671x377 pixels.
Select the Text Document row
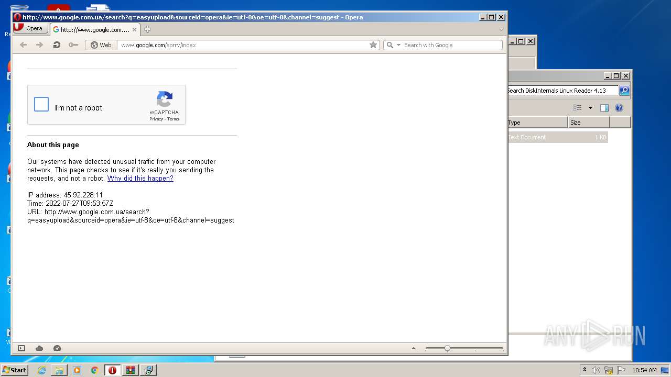(x=557, y=137)
